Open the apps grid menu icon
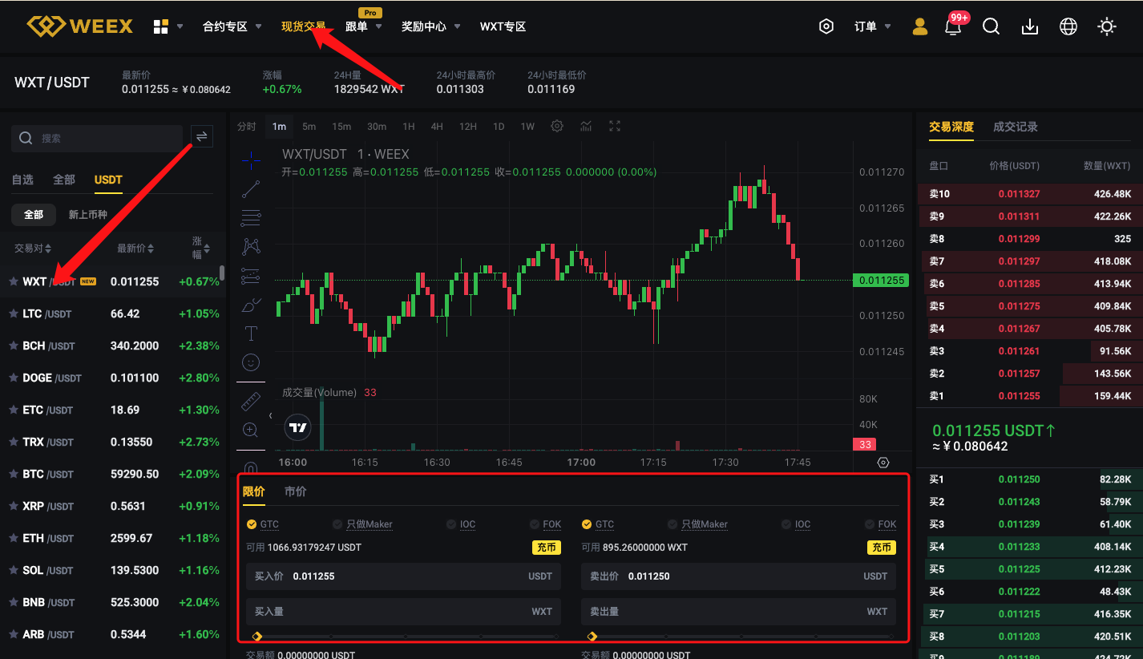The width and height of the screenshot is (1143, 659). pos(161,26)
